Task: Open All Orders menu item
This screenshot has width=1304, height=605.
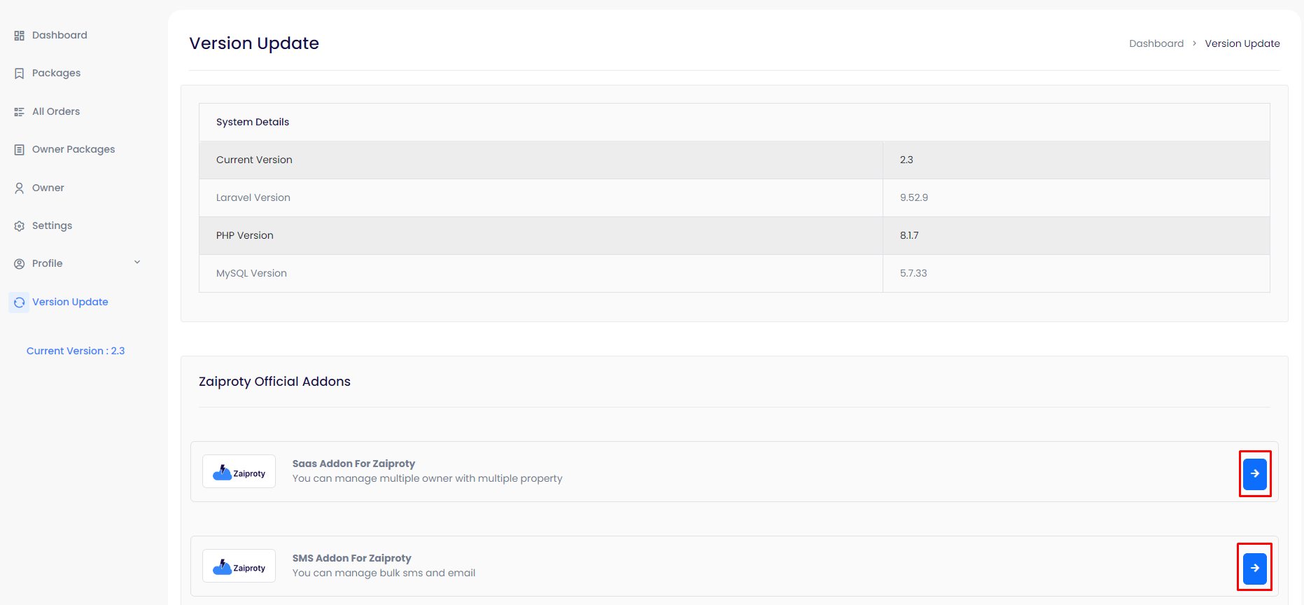Action: (x=56, y=111)
